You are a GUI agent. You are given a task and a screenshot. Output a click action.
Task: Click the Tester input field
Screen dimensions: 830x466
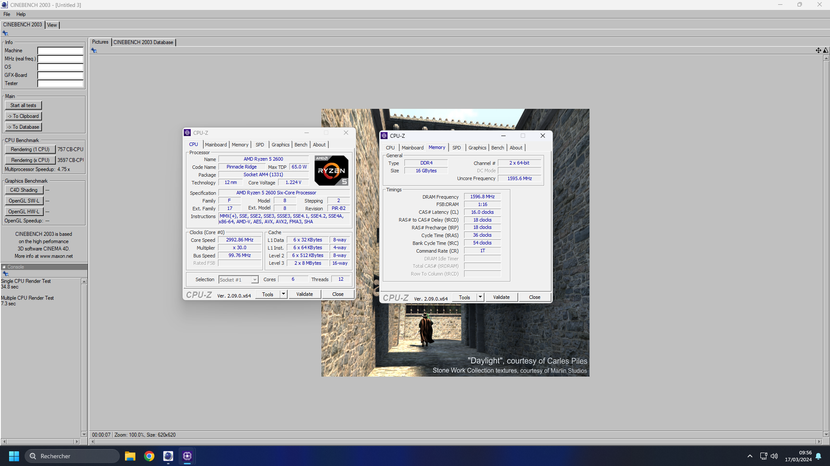[60, 83]
